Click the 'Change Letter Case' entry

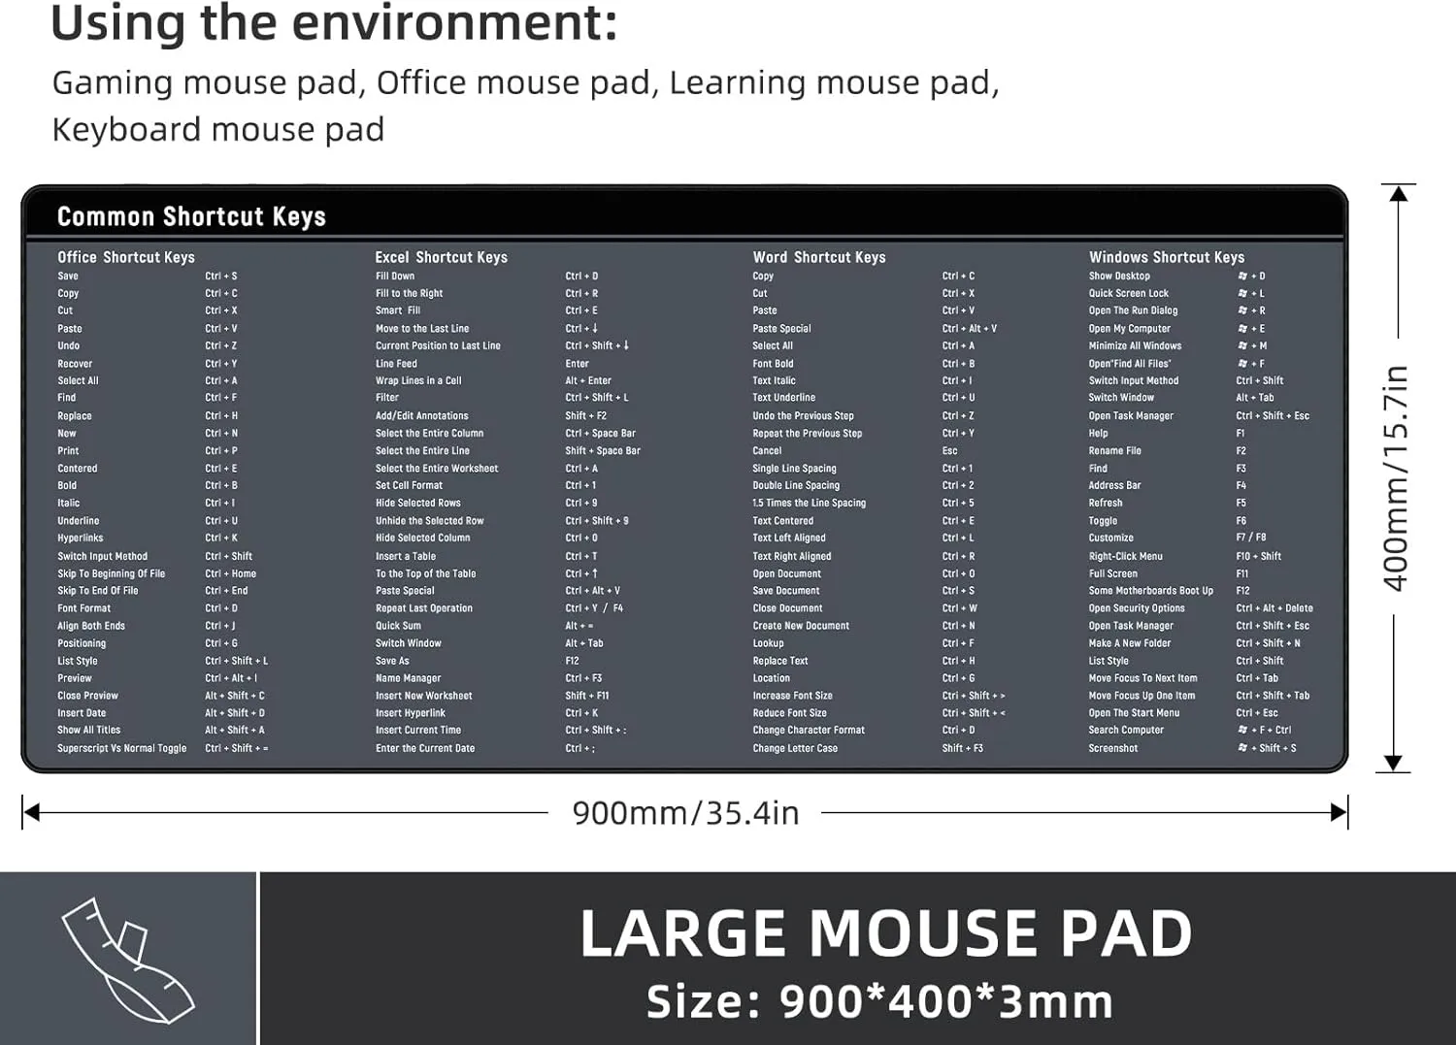[x=795, y=749]
